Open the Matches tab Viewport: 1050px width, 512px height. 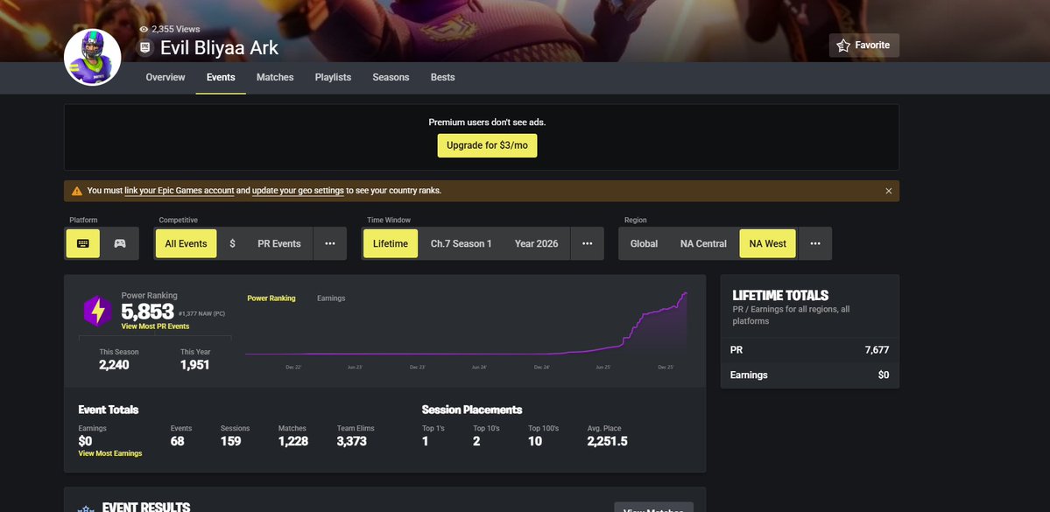(275, 78)
